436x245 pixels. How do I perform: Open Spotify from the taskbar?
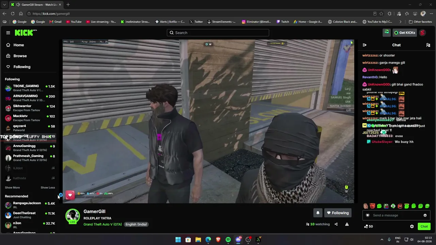[x=228, y=240]
